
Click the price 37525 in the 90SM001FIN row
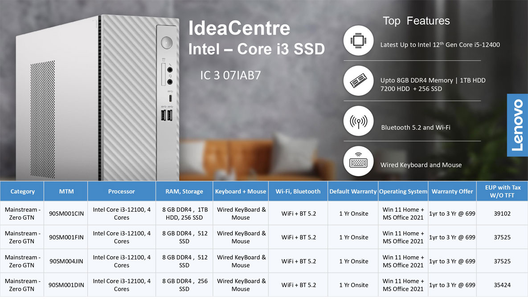tap(502, 237)
